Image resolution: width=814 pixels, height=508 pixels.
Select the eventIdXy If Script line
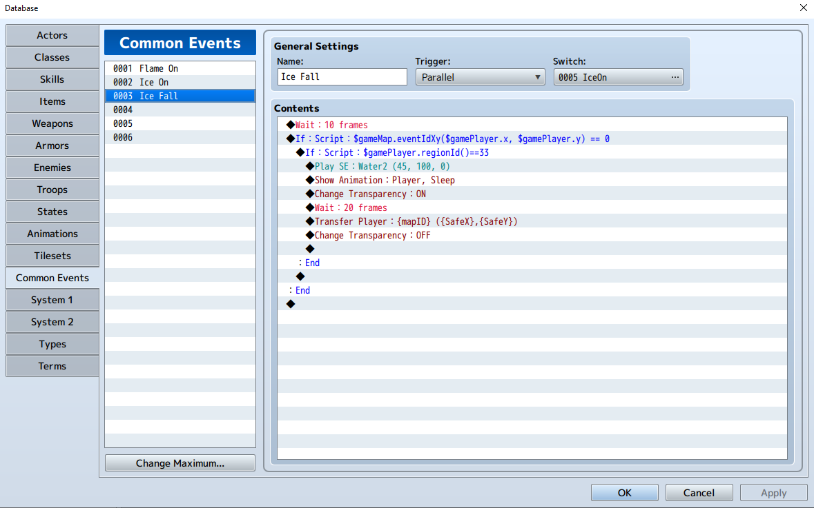[x=532, y=139]
